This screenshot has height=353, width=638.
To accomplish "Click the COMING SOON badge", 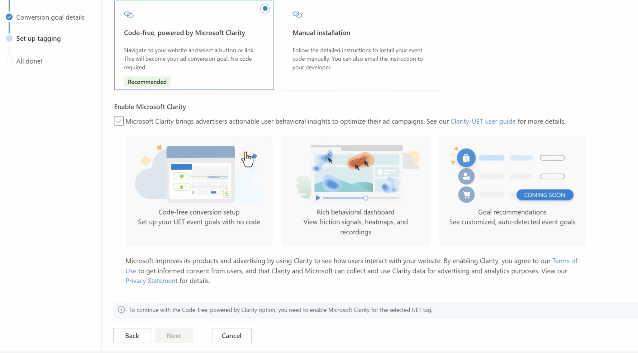I will click(x=545, y=195).
